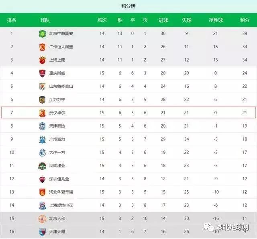Viewport: 257px width, 239px height.
Task: Click the Dalian Yifang (大连一方) team logo
Action: (x=42, y=152)
